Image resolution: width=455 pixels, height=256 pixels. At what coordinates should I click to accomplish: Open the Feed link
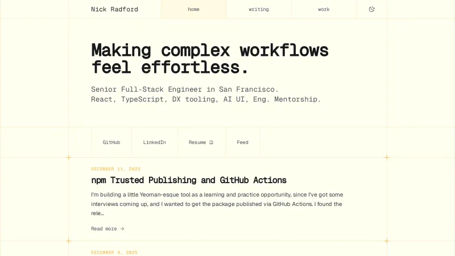pyautogui.click(x=242, y=142)
